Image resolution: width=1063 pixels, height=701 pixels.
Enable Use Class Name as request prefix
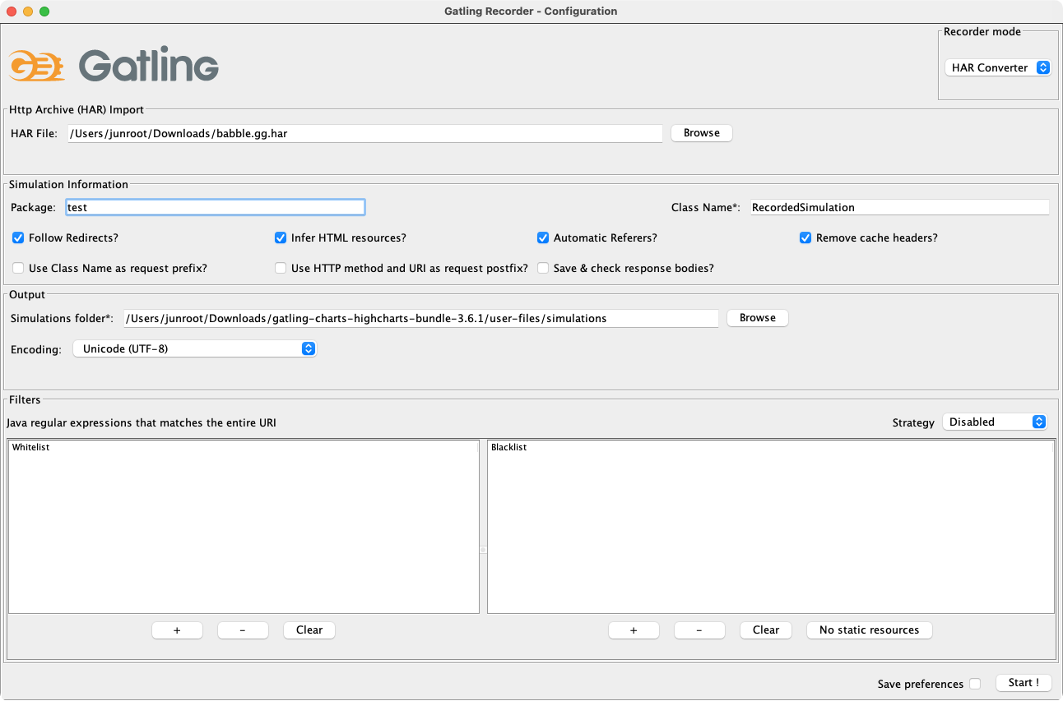(18, 269)
